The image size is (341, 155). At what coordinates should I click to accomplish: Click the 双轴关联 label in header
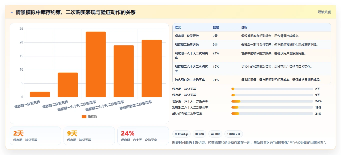click(x=324, y=12)
